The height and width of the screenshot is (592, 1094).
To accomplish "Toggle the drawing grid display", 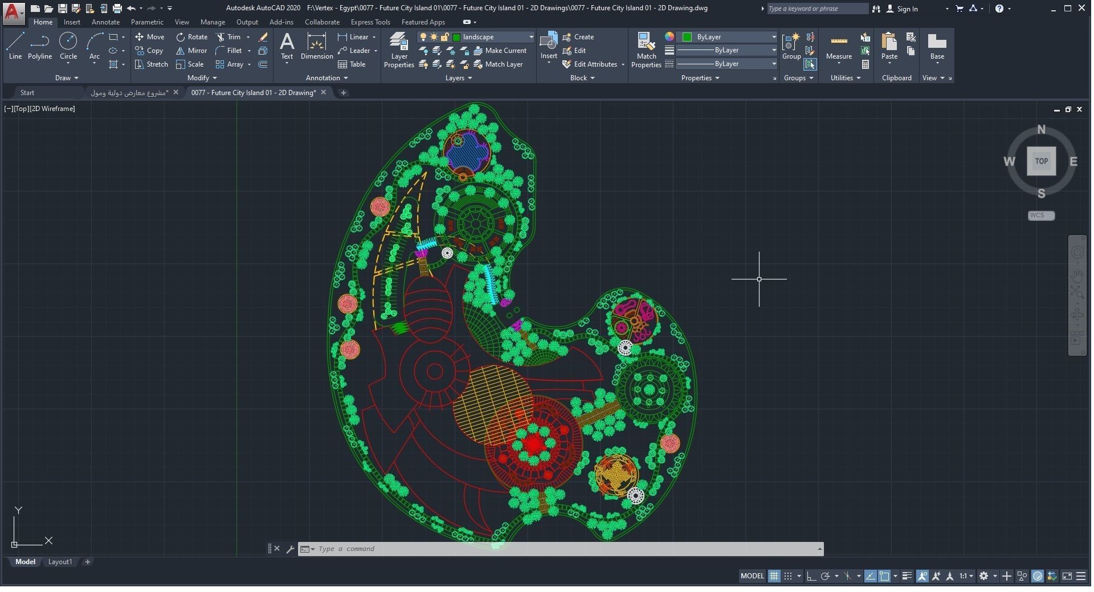I will click(774, 576).
